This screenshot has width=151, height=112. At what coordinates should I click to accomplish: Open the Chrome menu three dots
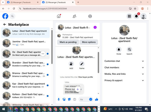(148, 9)
